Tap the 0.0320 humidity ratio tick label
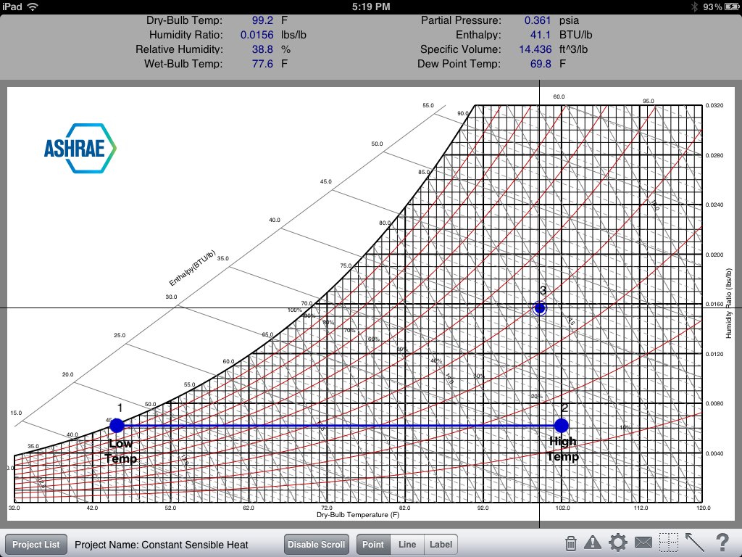The image size is (742, 557). [x=714, y=105]
